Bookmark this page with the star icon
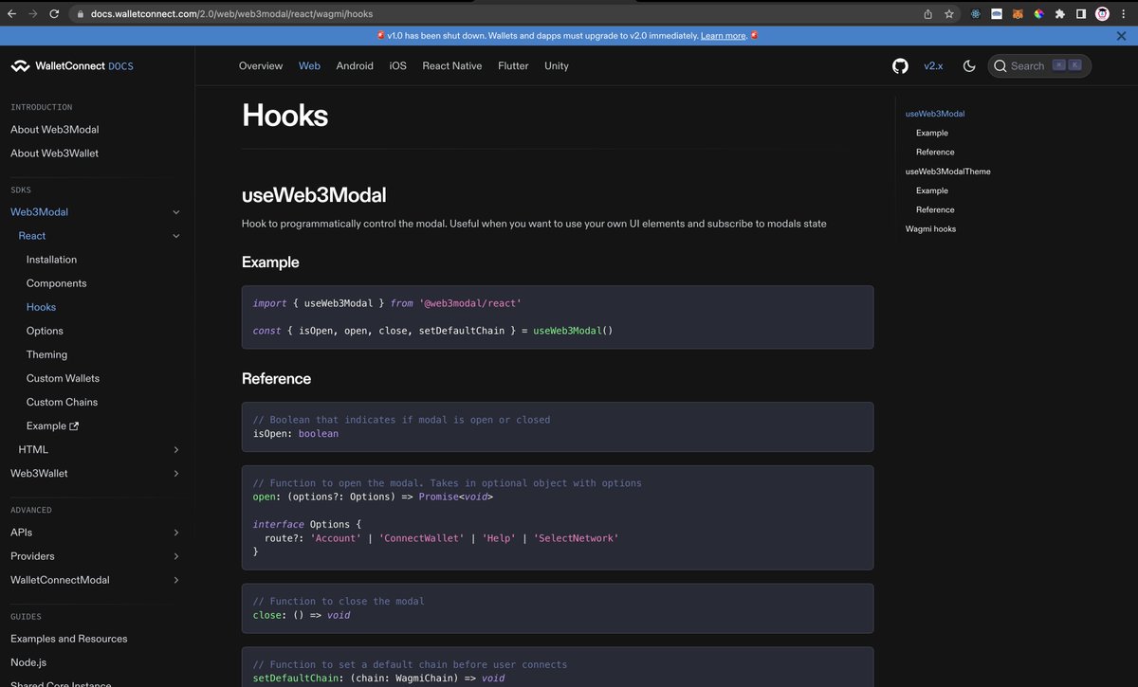This screenshot has height=687, width=1138. [949, 14]
